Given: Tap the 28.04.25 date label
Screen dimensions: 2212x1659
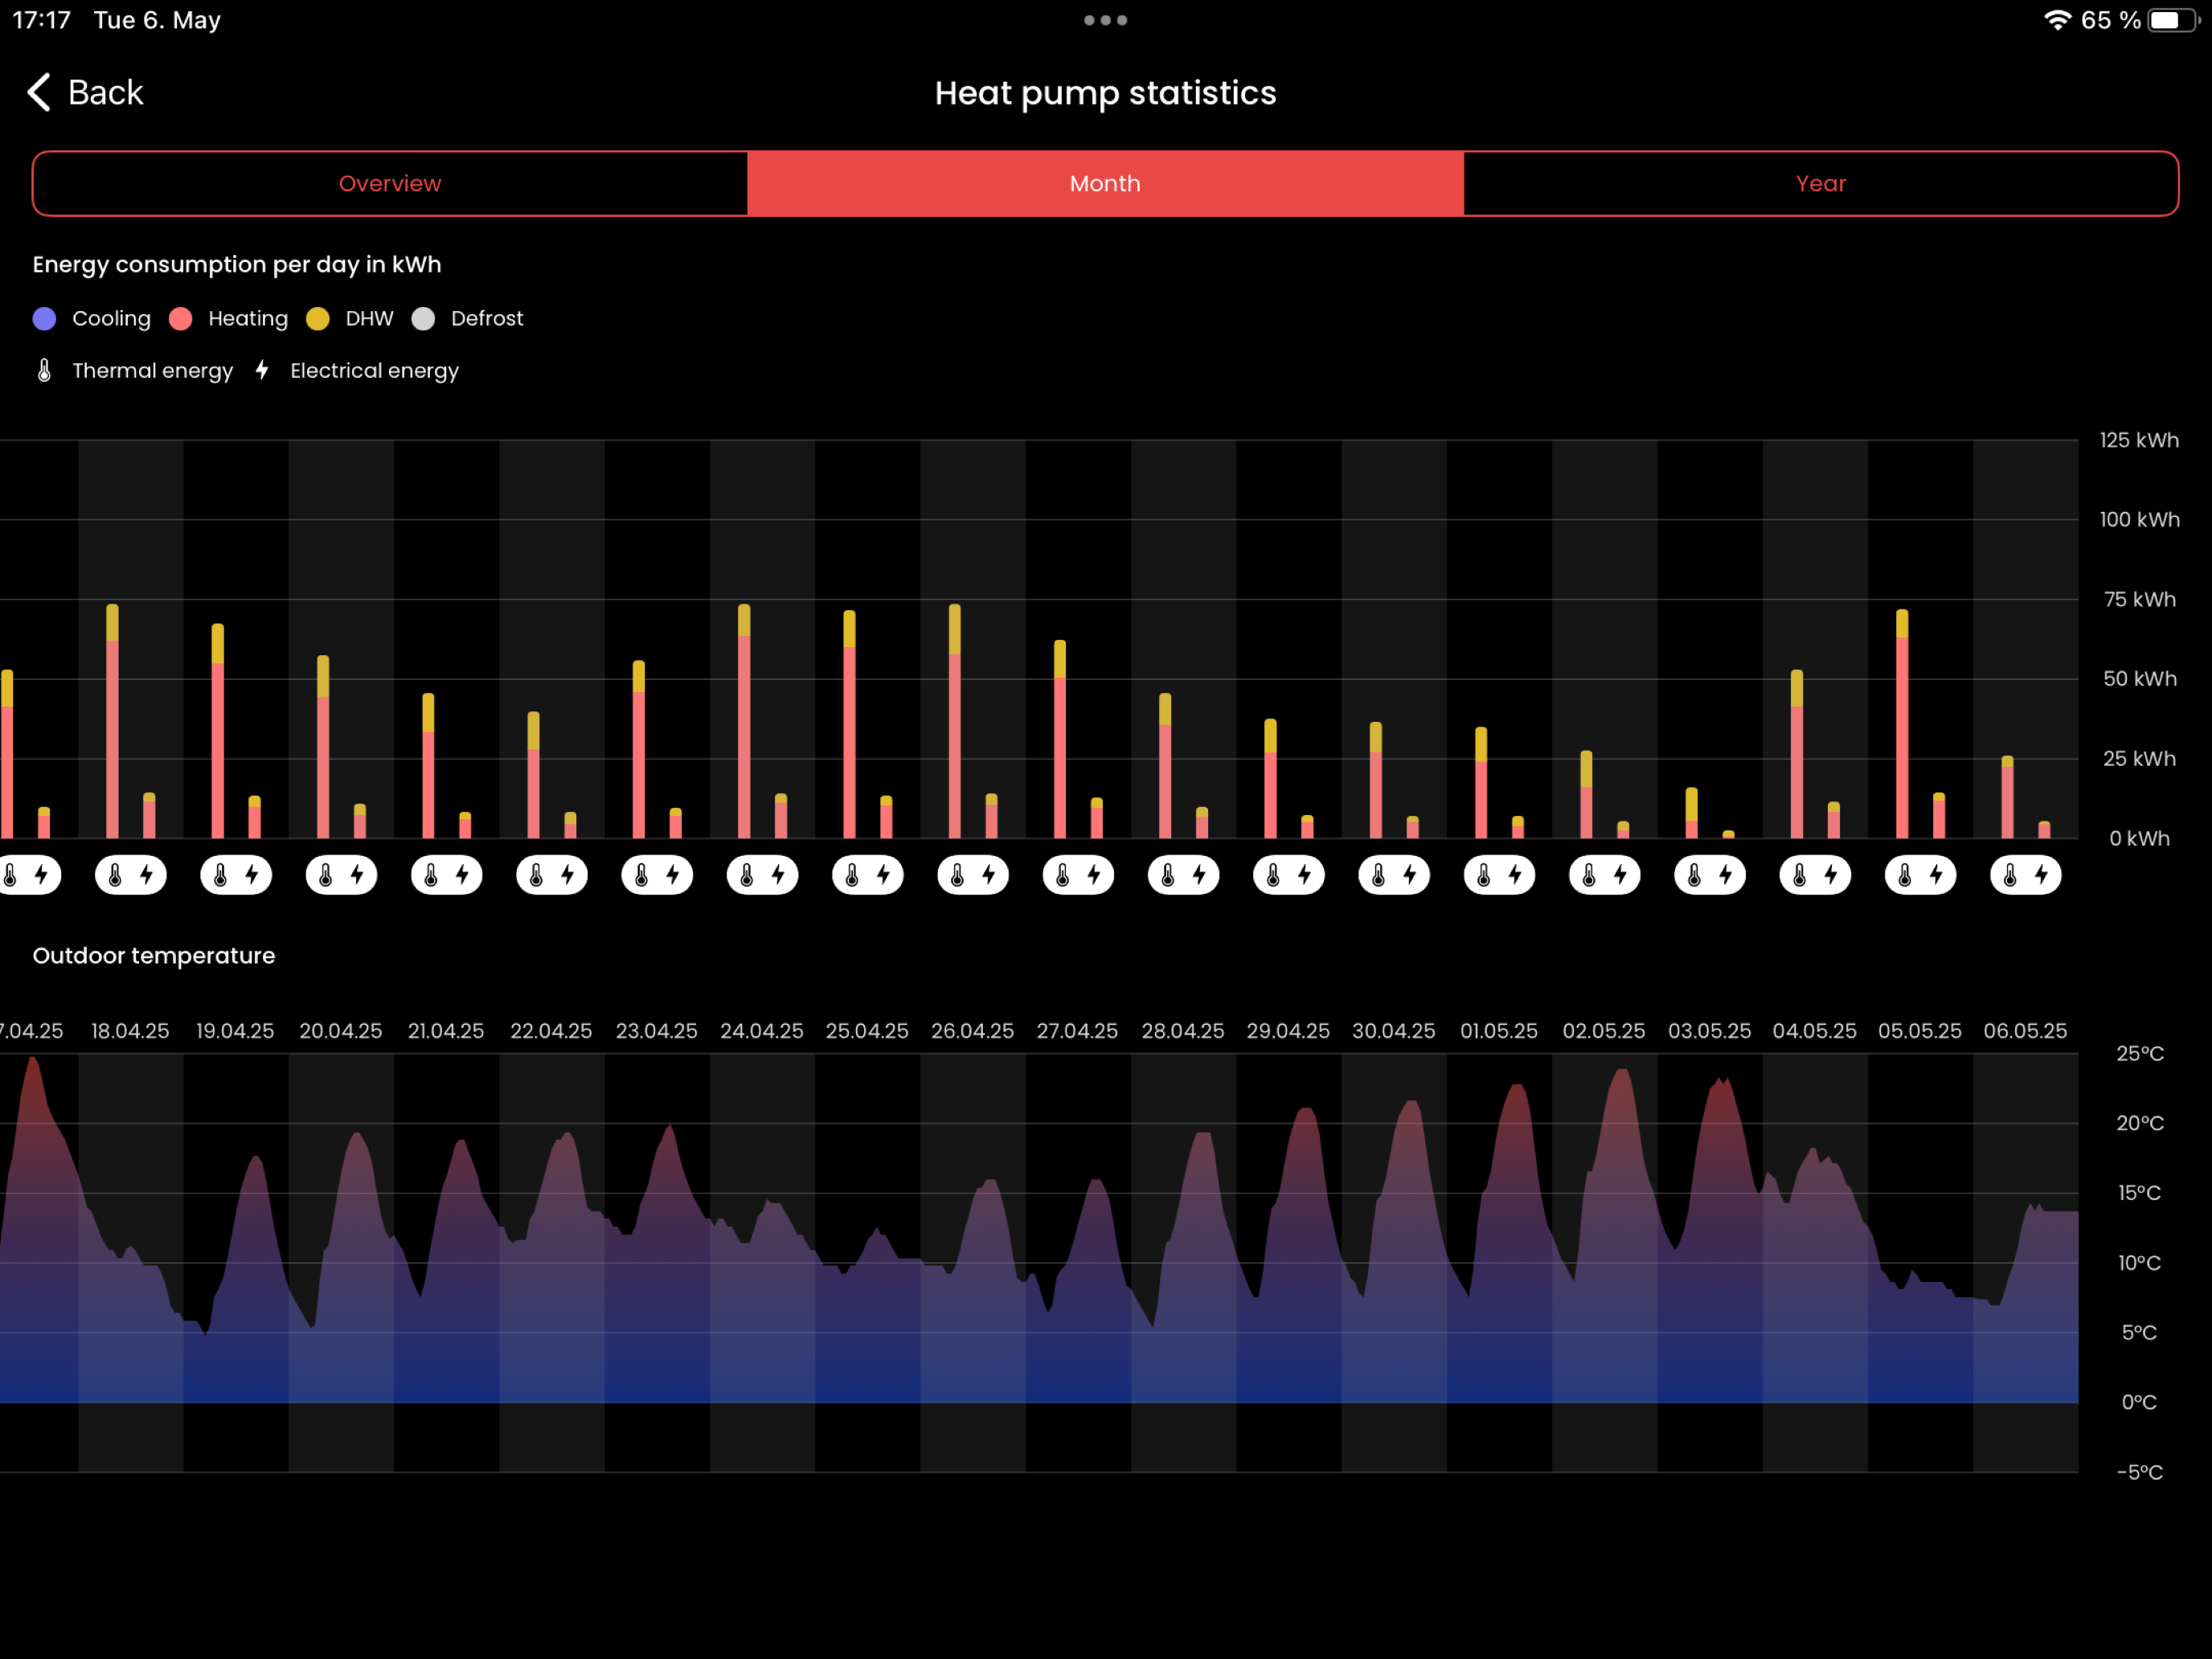Looking at the screenshot, I should (1183, 1031).
